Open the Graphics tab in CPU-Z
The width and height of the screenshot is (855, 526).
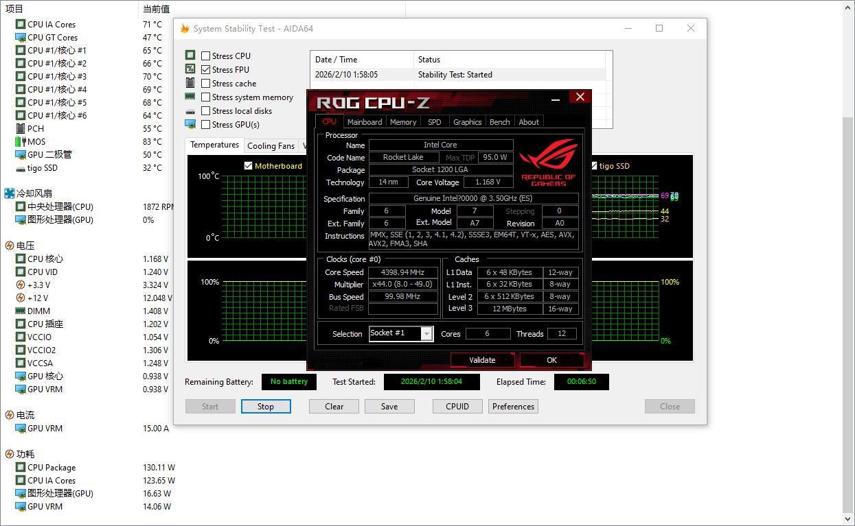point(467,121)
